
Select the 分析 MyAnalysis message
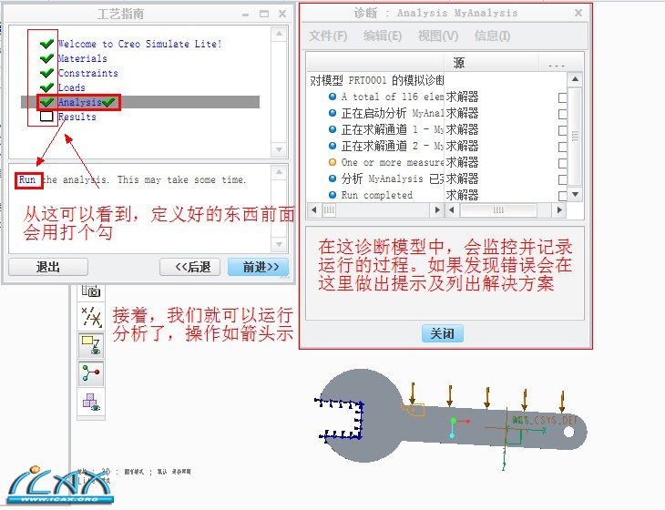coord(393,178)
